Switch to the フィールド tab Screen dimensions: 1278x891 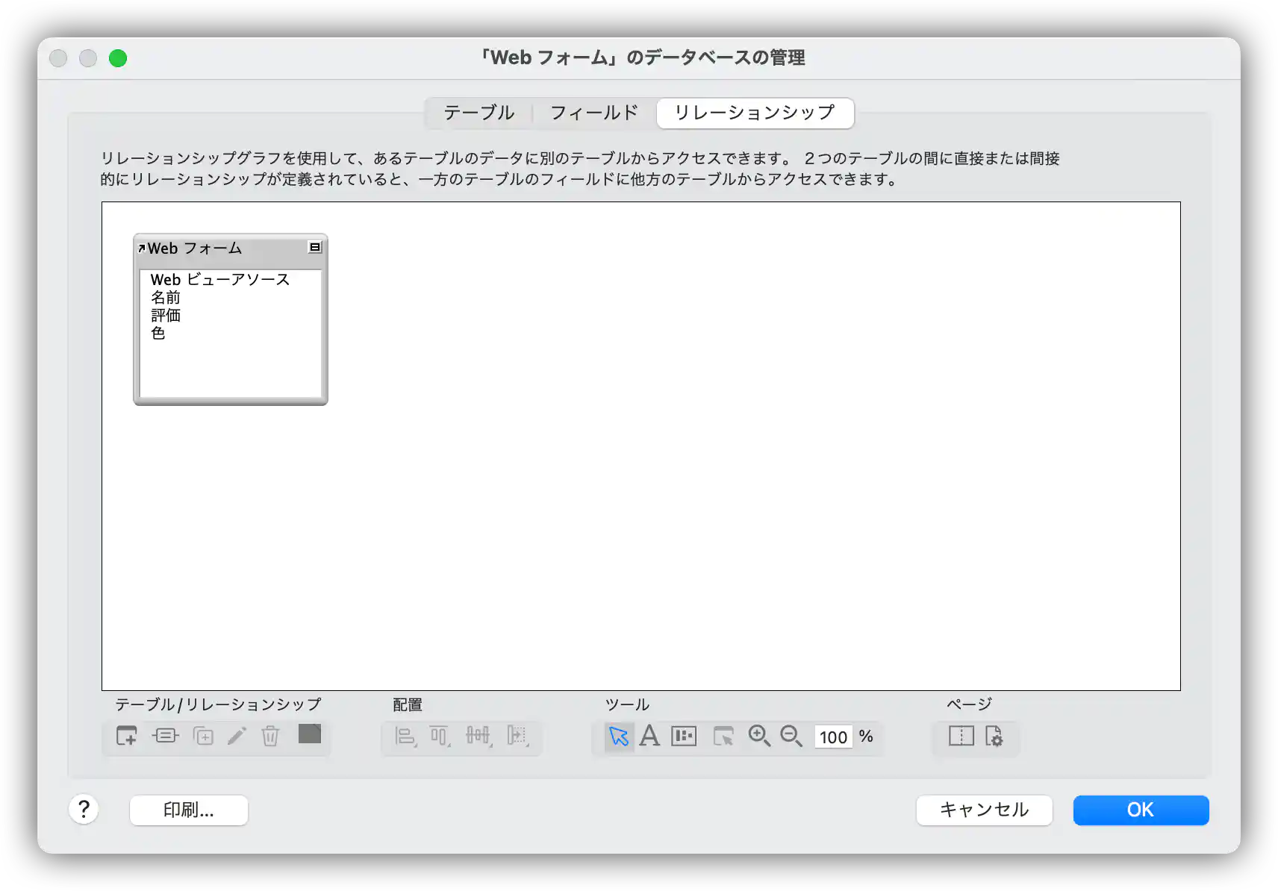pos(594,113)
